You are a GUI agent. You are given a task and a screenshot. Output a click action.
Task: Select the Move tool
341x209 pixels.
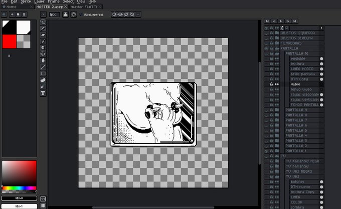click(x=43, y=54)
